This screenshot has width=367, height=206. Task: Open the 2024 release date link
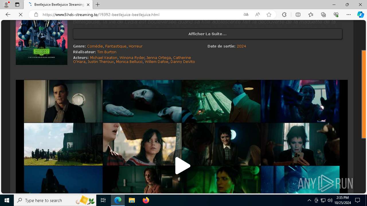[241, 46]
